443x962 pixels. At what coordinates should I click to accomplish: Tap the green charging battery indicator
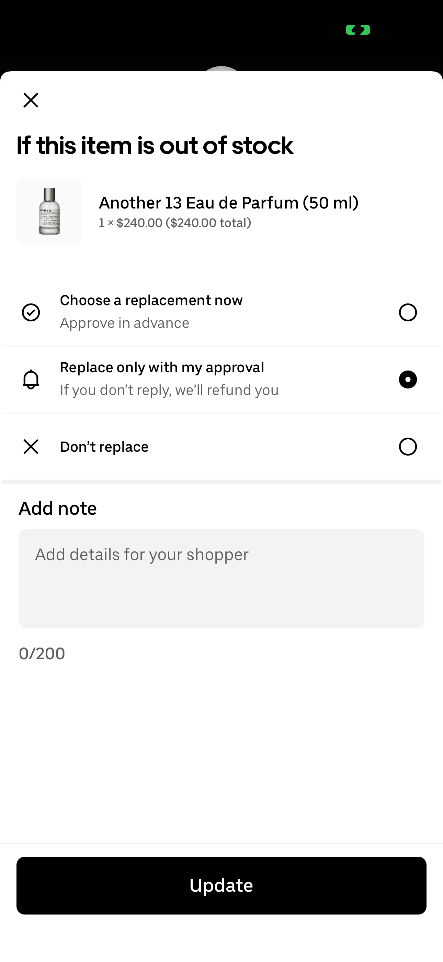pyautogui.click(x=357, y=30)
